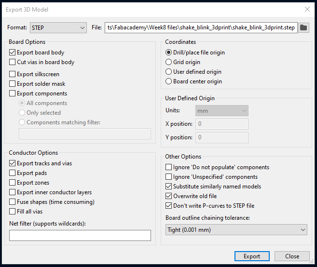Click the folder browse icon for file path
Viewport: 317px width, 267px height.
click(x=303, y=27)
